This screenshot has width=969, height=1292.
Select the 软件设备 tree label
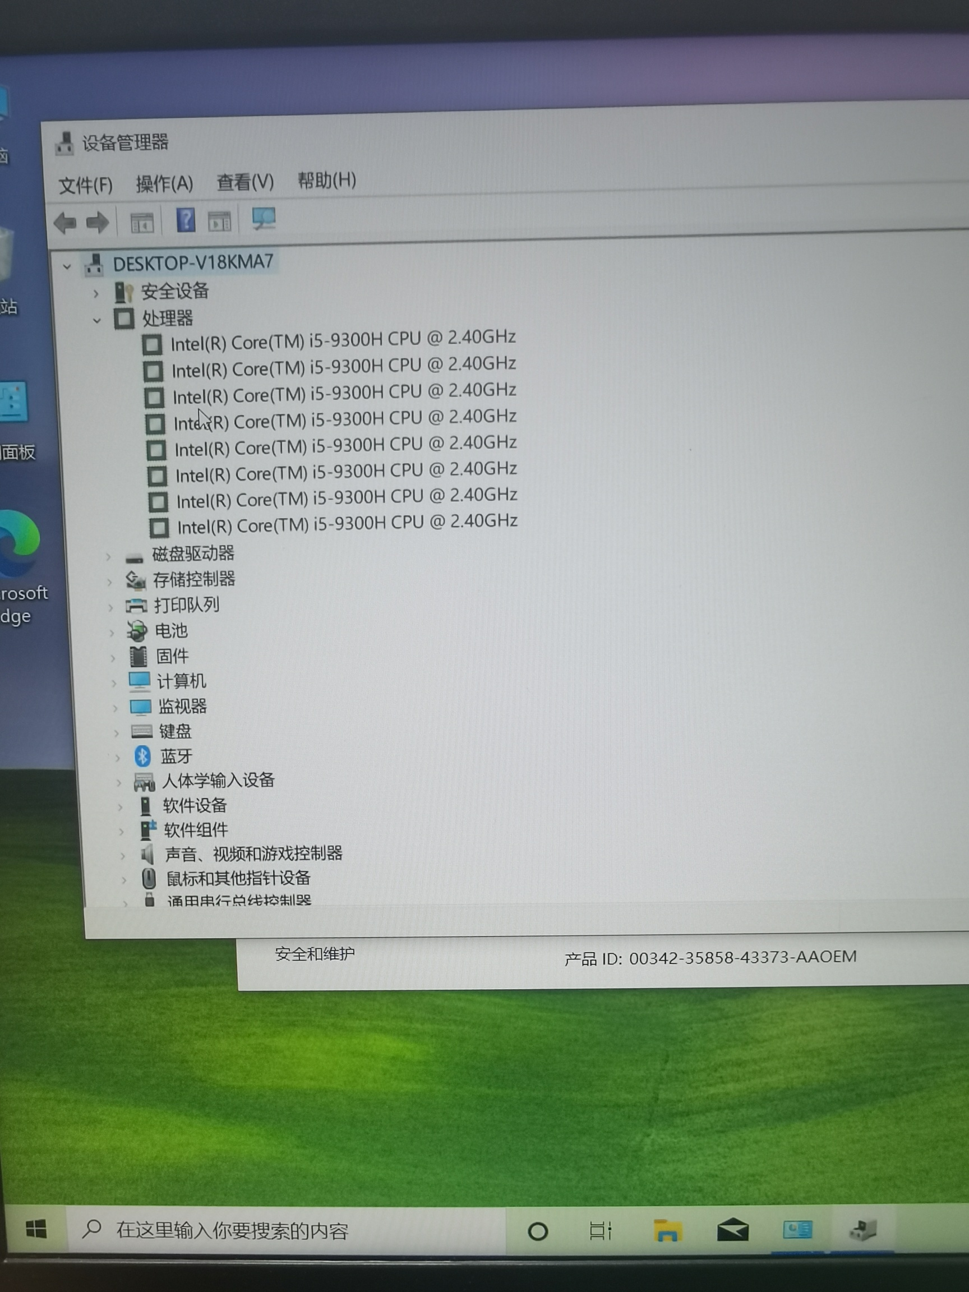click(195, 806)
